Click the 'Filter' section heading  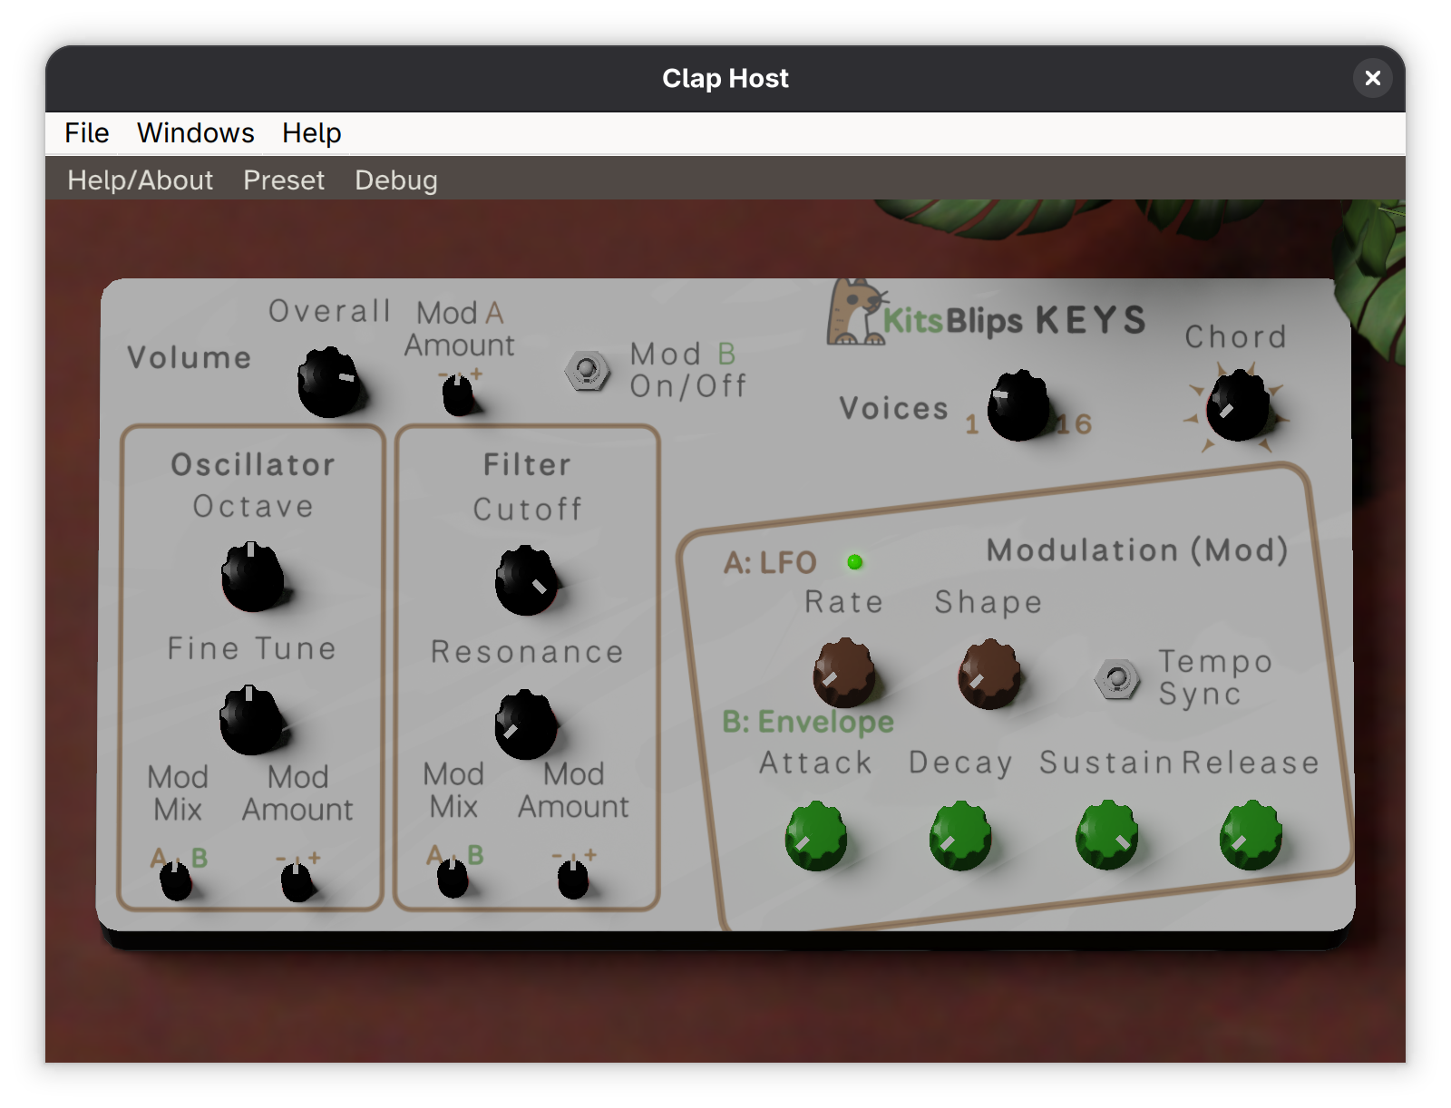tap(527, 465)
